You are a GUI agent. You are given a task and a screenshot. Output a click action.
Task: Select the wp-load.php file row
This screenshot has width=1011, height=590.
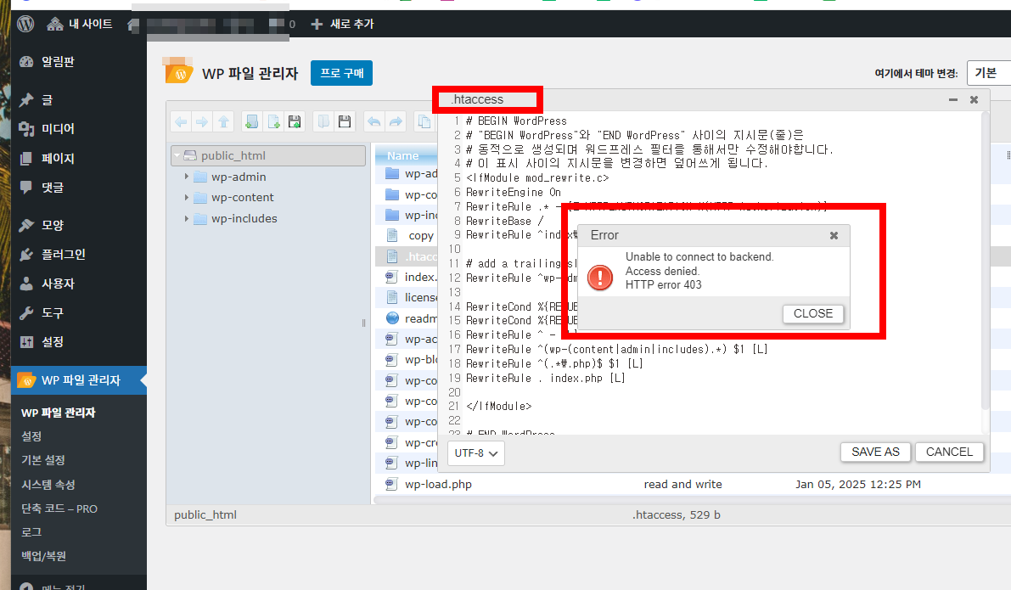[x=694, y=484]
